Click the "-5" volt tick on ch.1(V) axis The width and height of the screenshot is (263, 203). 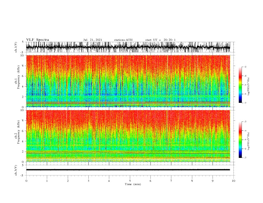coord(23,52)
